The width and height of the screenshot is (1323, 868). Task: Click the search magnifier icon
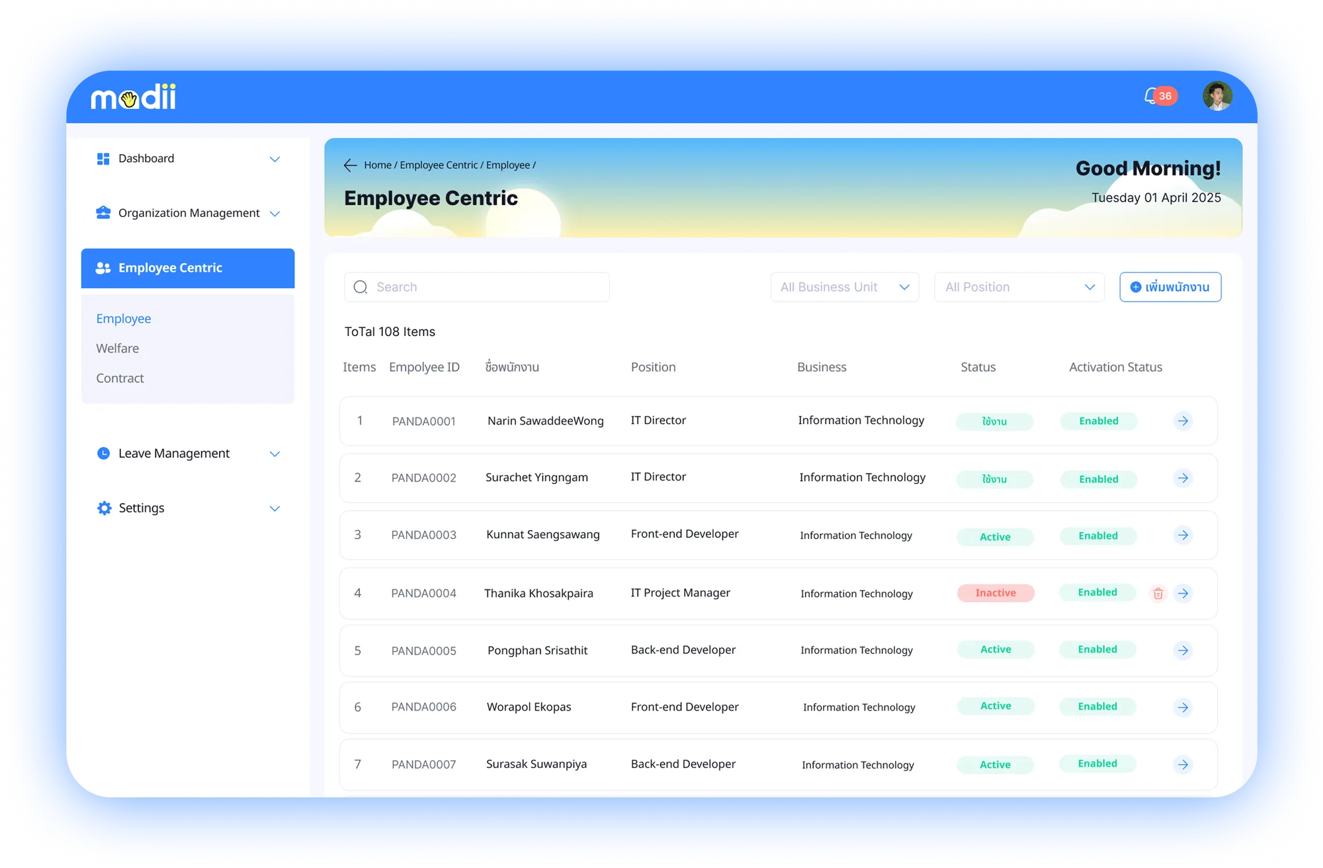[x=361, y=287]
